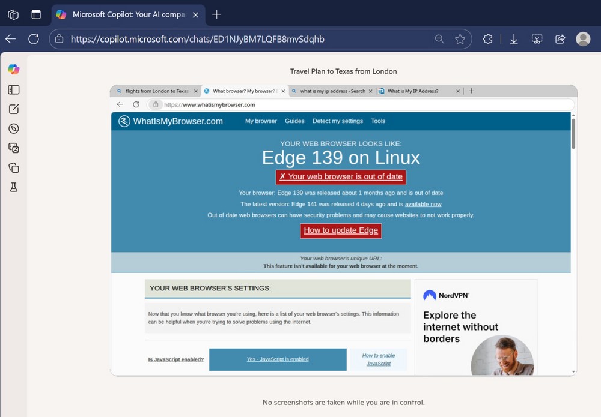Open the tab actions menu icon

(x=36, y=14)
